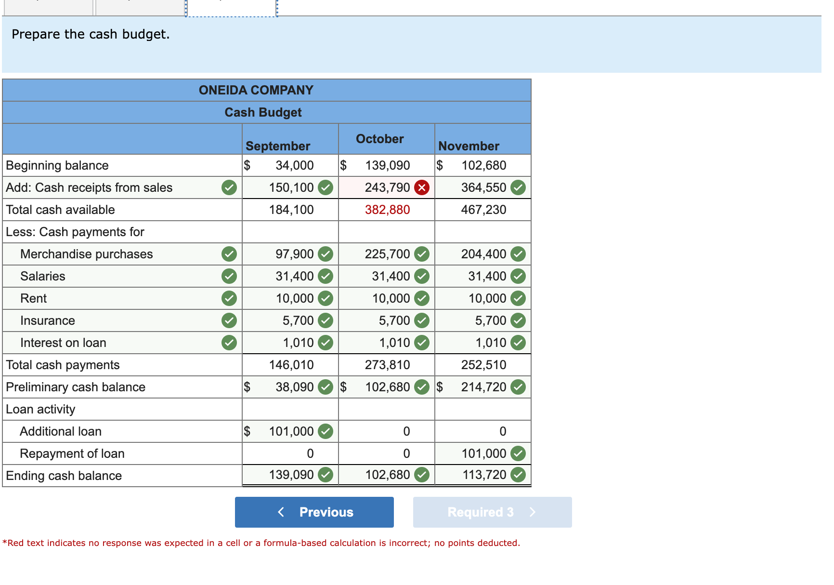Click November total cash available 467,230

(x=484, y=210)
